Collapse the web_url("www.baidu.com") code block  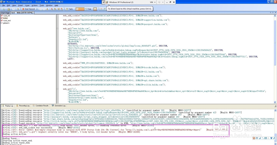tap(57, 28)
